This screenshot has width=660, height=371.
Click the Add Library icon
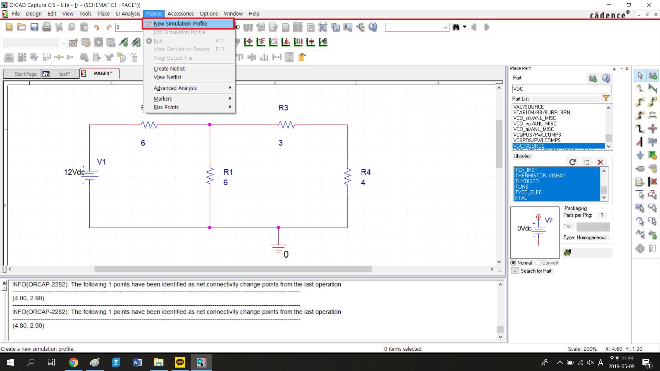[586, 162]
